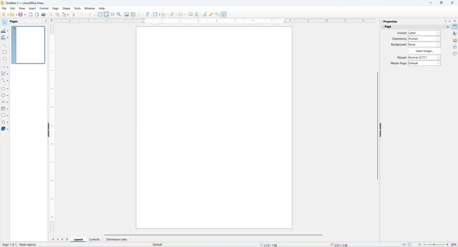The image size is (458, 247).
Task: Open the Shape menu
Action: [x=66, y=8]
